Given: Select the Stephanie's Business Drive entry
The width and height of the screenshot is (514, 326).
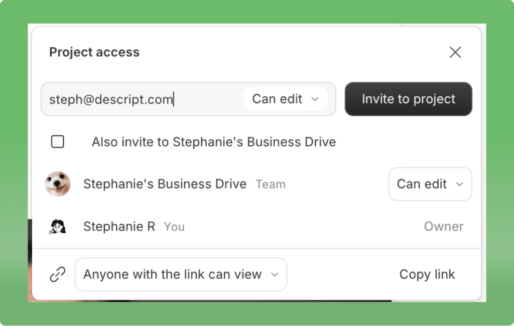Looking at the screenshot, I should tap(165, 184).
